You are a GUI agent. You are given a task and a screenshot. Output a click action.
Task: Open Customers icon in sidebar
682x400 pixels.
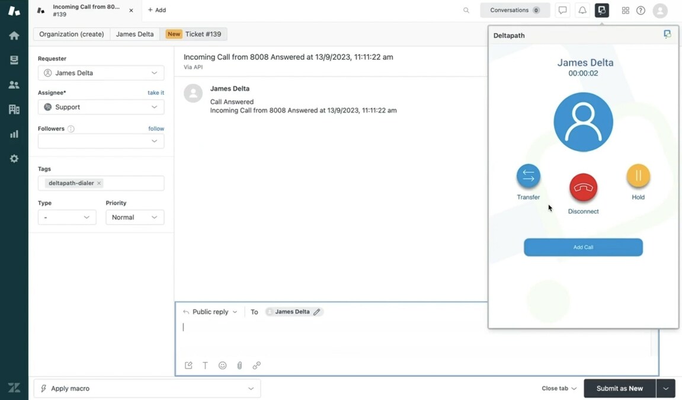[14, 85]
